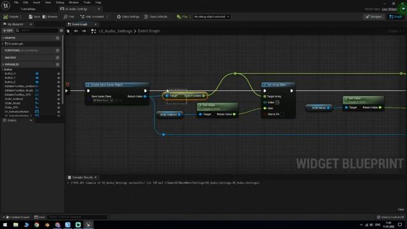The width and height of the screenshot is (407, 229).
Task: Toggle visibility eye for Button_1 variable
Action: pos(59,78)
